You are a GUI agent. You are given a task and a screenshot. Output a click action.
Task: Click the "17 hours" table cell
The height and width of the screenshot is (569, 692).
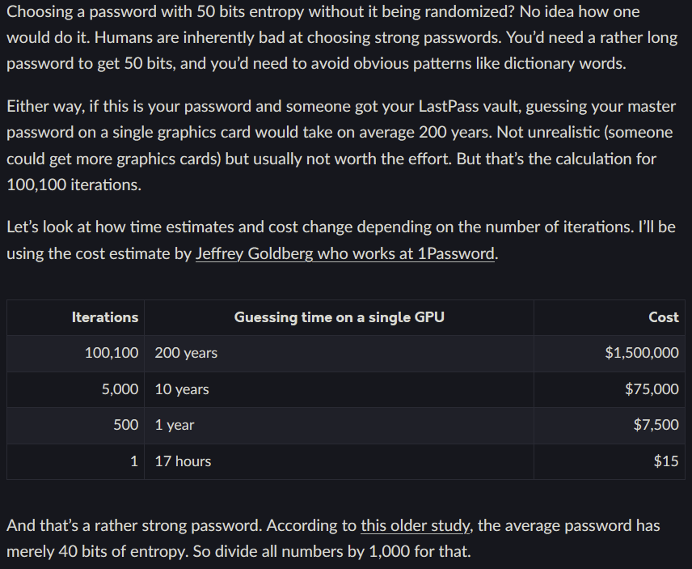point(183,461)
